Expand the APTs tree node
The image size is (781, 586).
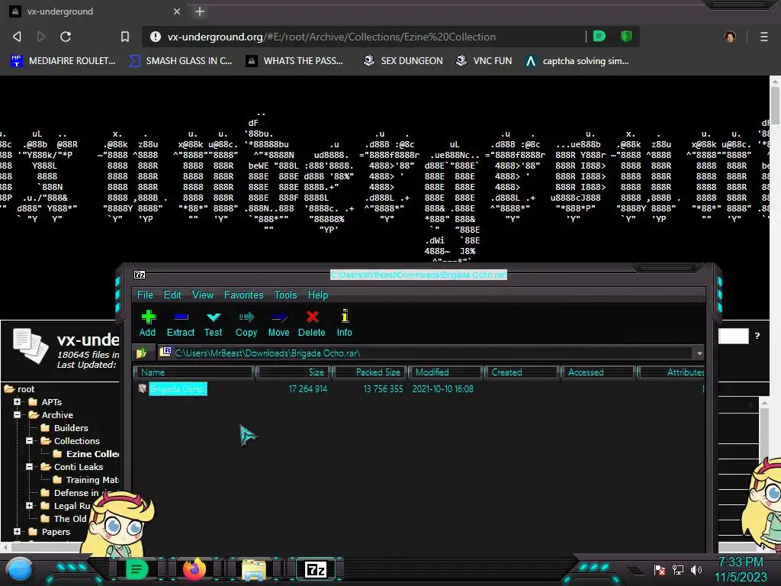[17, 401]
